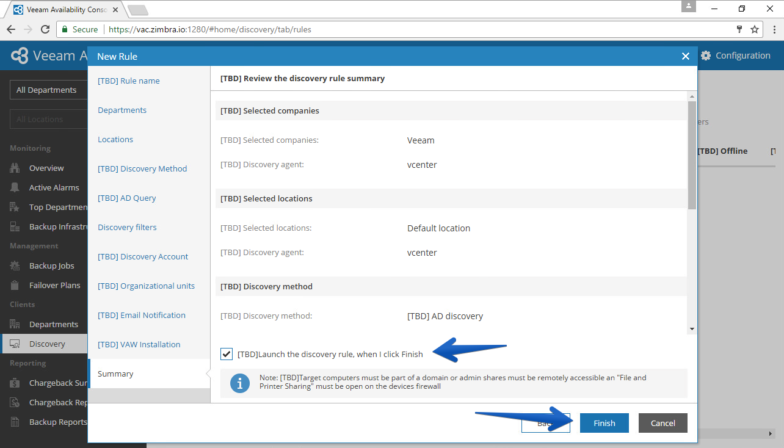Open the All Locations dropdown
This screenshot has height=448, width=784.
pos(49,119)
